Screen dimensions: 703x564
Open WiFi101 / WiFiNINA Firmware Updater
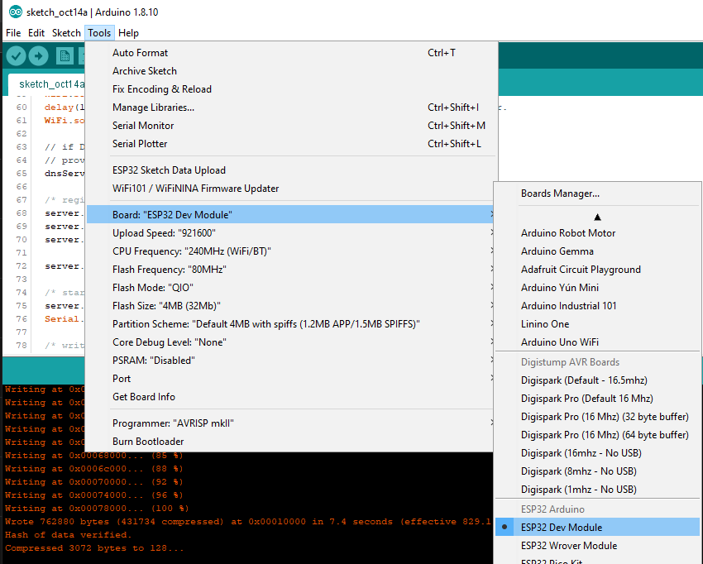pyautogui.click(x=291, y=189)
